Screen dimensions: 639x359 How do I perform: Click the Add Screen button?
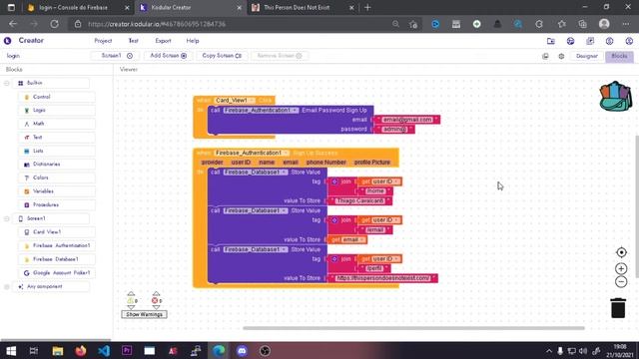coord(169,56)
